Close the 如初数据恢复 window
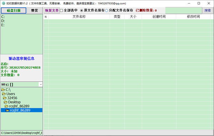 click(x=209, y=3)
